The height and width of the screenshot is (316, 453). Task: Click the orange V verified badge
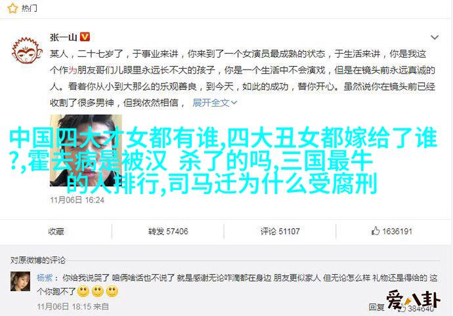tap(85, 37)
